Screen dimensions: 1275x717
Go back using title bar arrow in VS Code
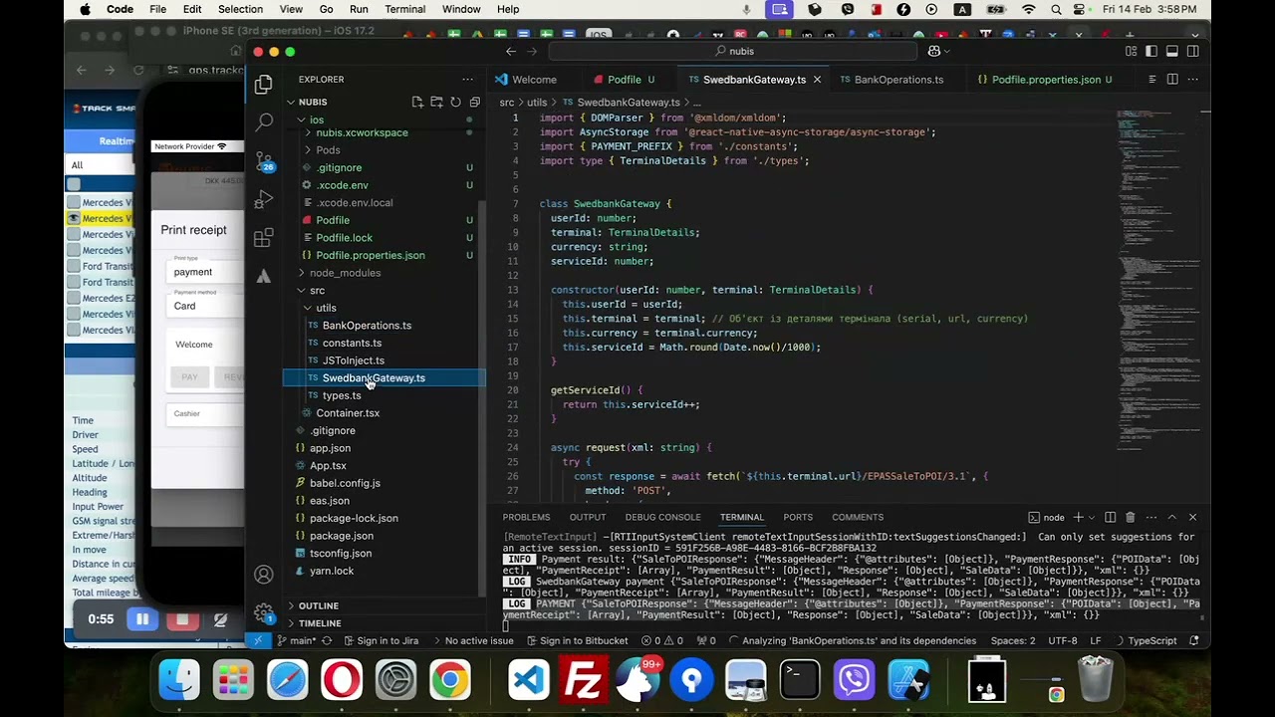pos(511,52)
